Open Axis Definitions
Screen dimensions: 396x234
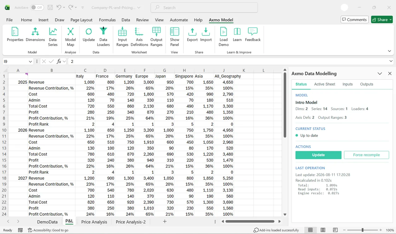(139, 37)
